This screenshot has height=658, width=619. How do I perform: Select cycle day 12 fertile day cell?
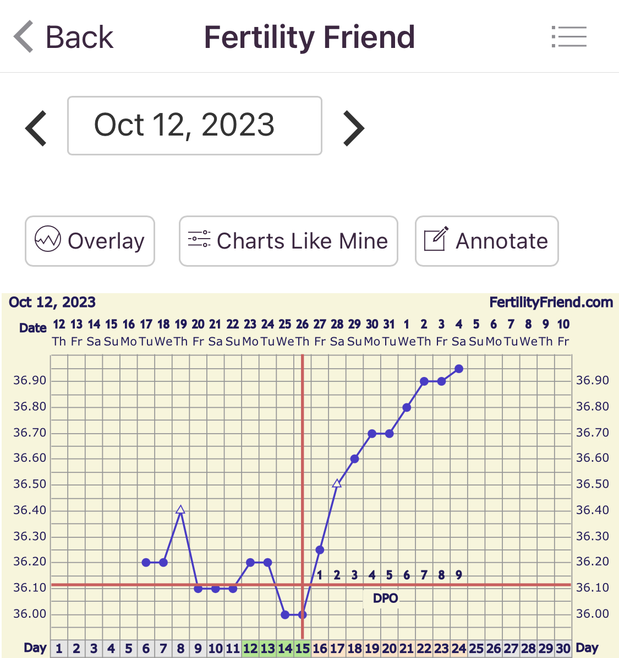coord(250,649)
